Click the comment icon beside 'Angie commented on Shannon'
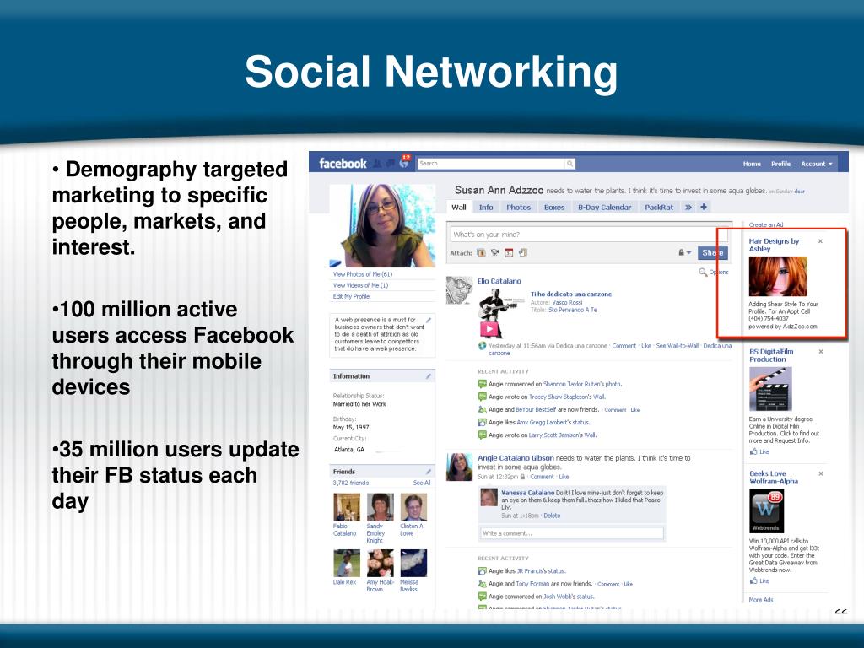Screen dimensions: 864x648 click(x=482, y=384)
